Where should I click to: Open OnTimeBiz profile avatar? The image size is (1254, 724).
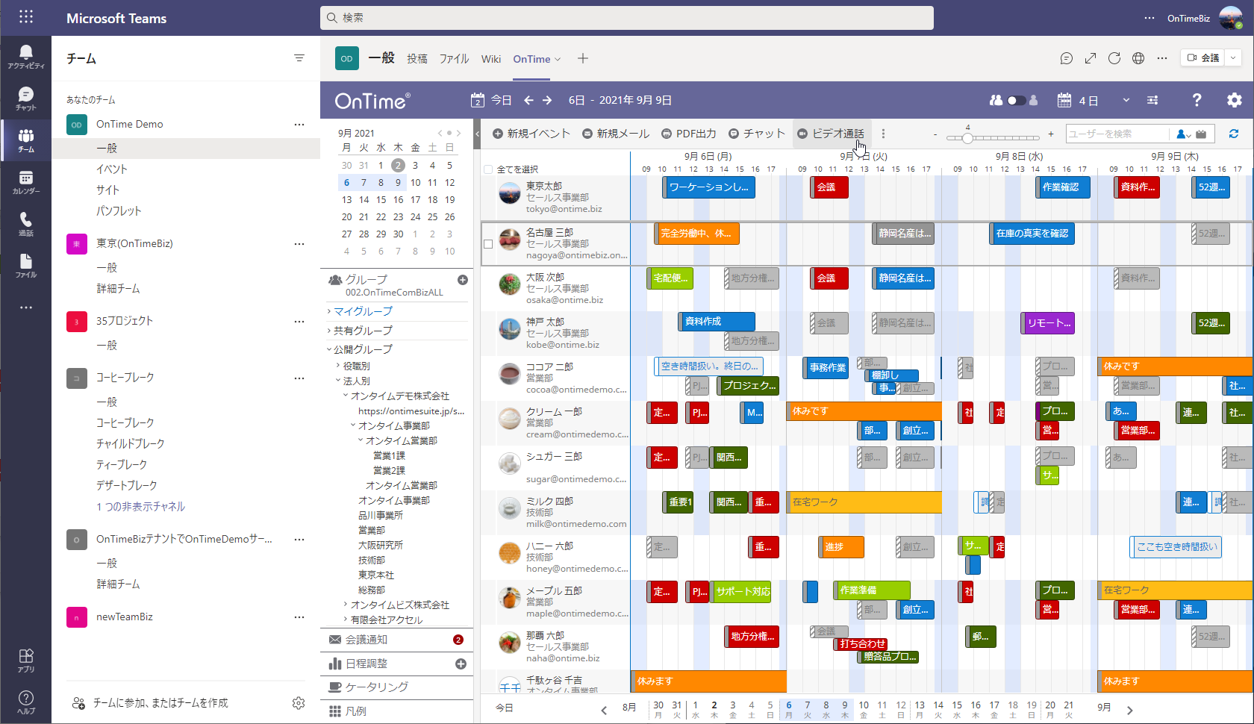click(x=1231, y=18)
